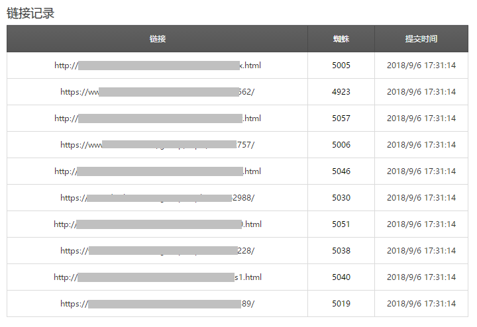Select the spider count 4923 cell

click(x=341, y=92)
